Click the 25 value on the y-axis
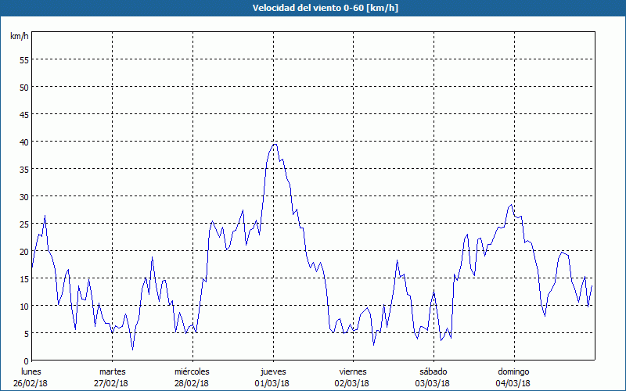626x391 pixels. click(23, 224)
